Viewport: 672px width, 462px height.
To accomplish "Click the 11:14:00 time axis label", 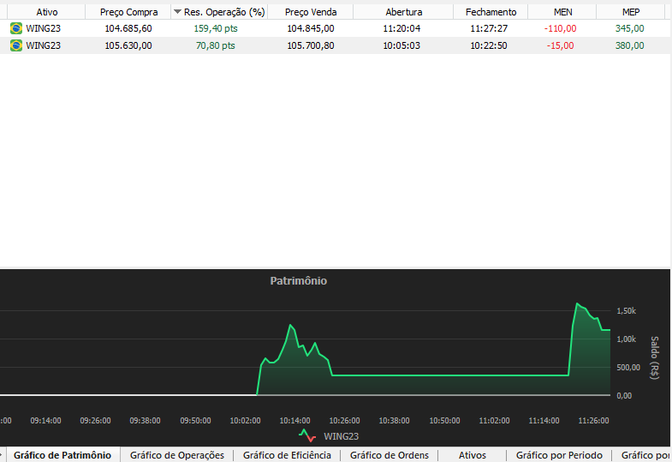I will coord(544,420).
